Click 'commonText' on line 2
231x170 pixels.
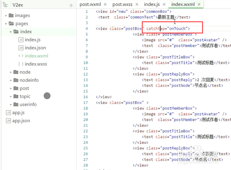[x=142, y=17]
